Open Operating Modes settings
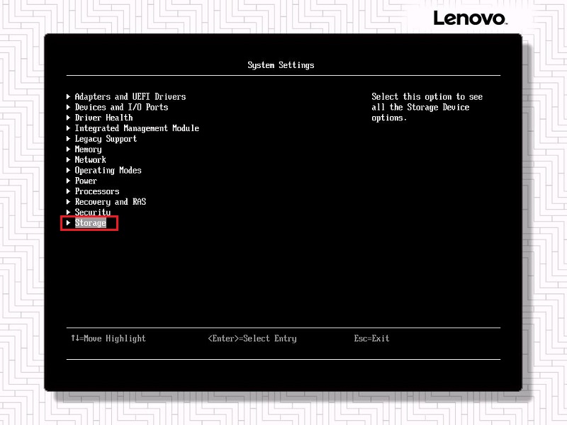567x425 pixels. tap(108, 170)
